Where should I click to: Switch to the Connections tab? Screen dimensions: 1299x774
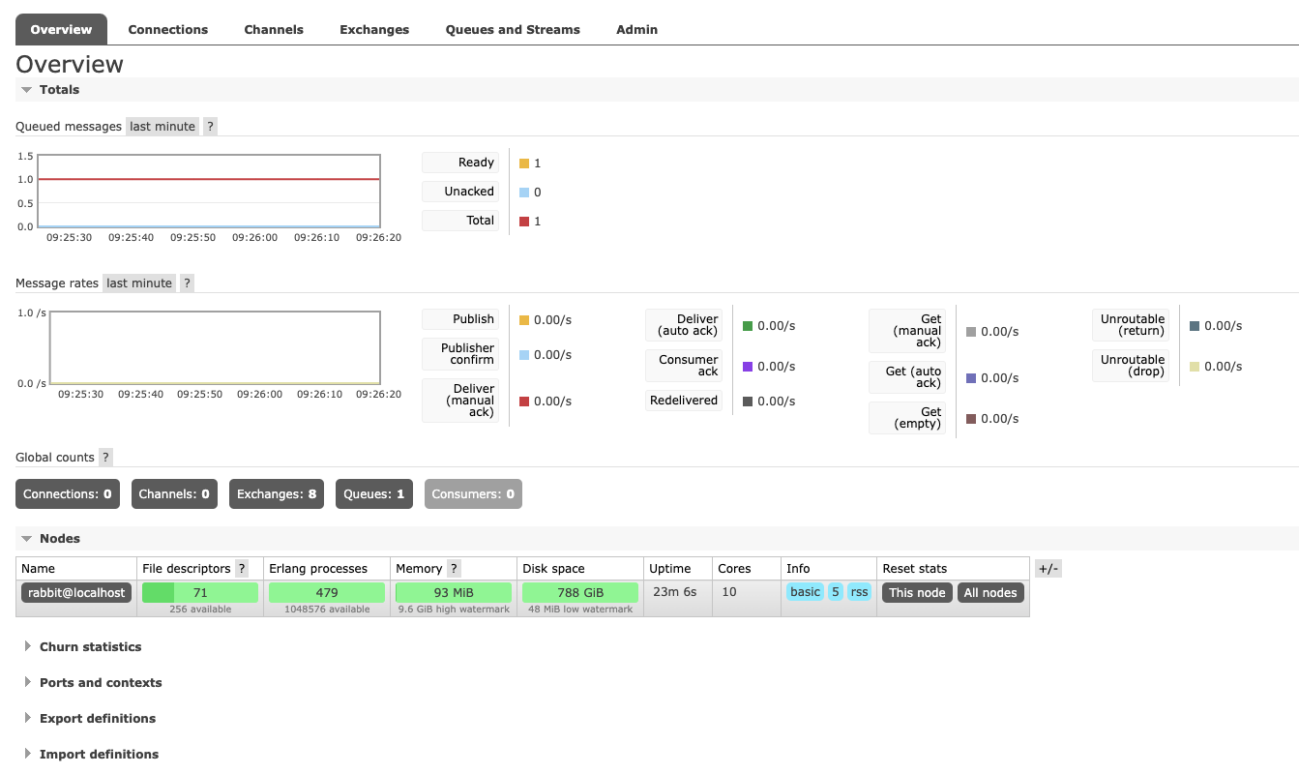(168, 30)
